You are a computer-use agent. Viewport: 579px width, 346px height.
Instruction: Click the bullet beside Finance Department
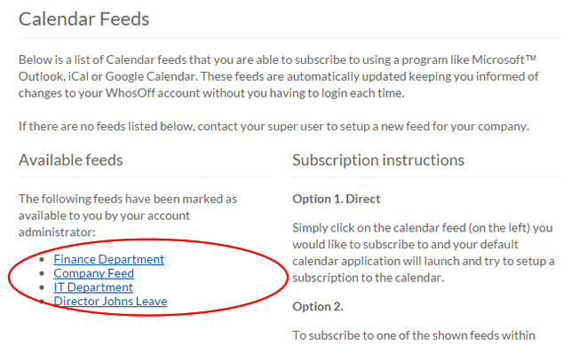pyautogui.click(x=42, y=260)
